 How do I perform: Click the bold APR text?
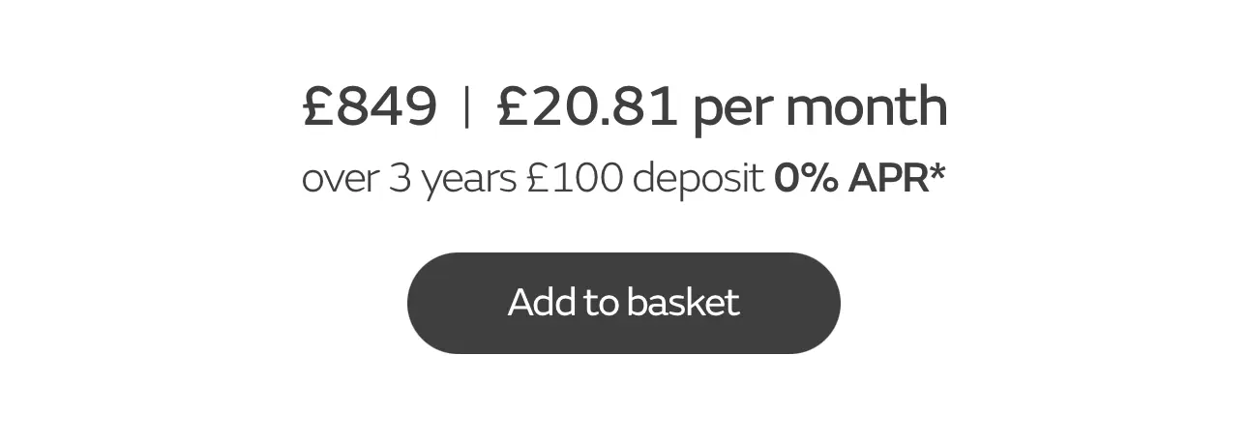(887, 178)
